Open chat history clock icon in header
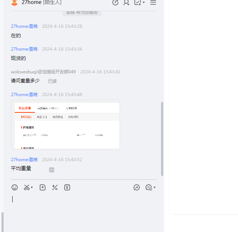Viewport: 238px width, 232px height. [x=115, y=3]
